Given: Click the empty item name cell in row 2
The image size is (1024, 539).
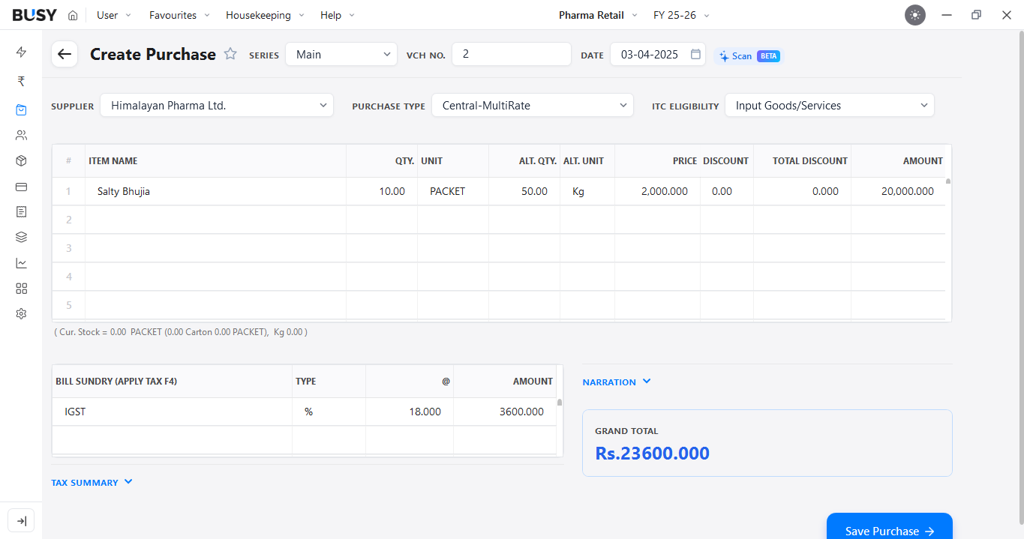Looking at the screenshot, I should click(x=215, y=220).
